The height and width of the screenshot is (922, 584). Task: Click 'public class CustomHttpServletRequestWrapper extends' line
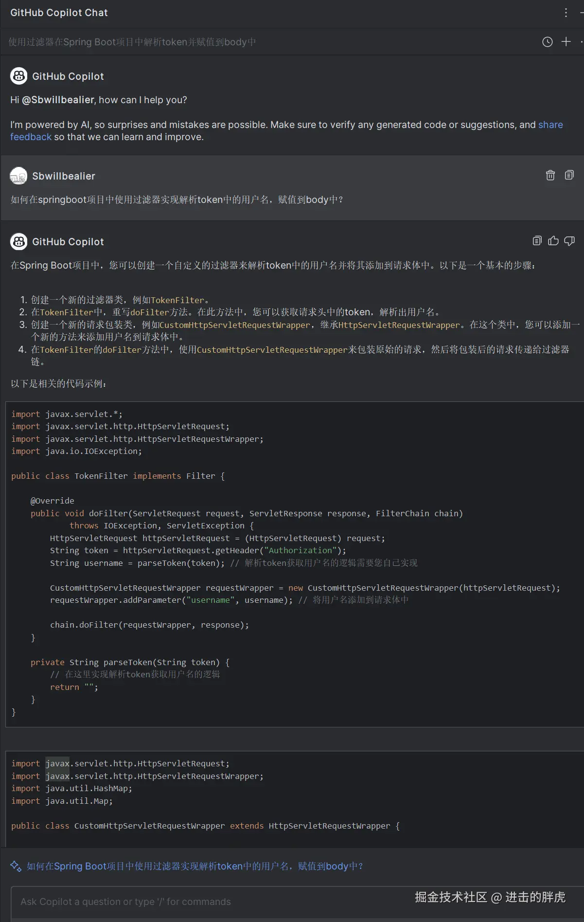[206, 826]
